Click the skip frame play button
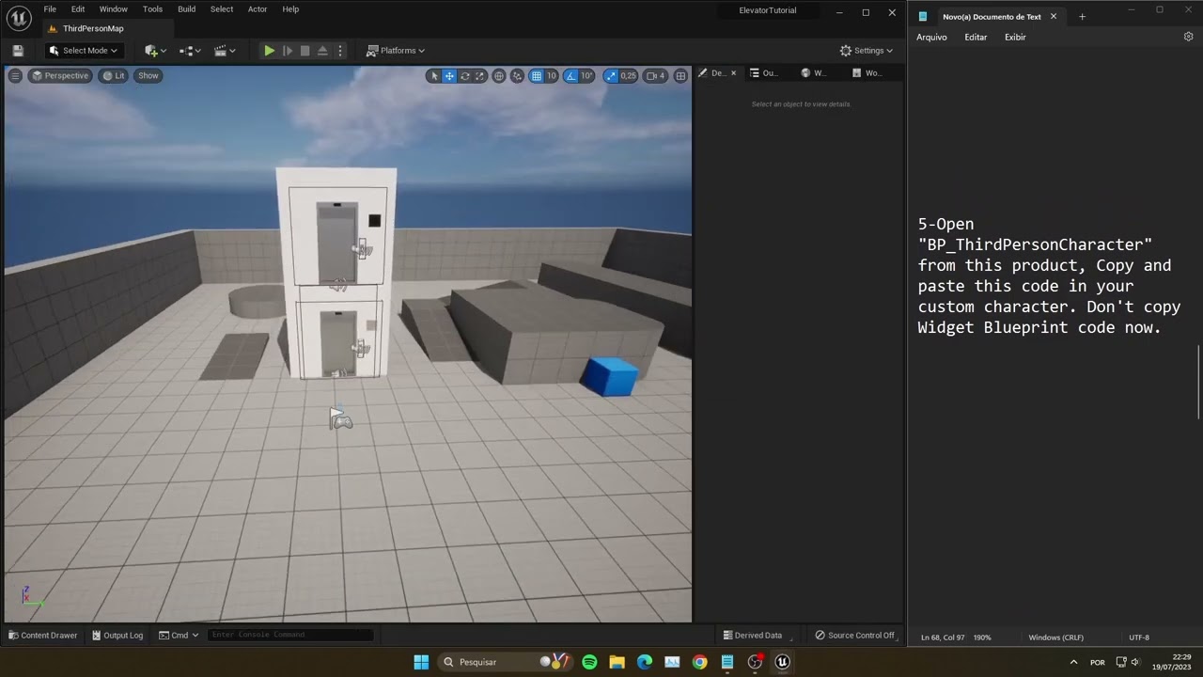 coord(288,51)
